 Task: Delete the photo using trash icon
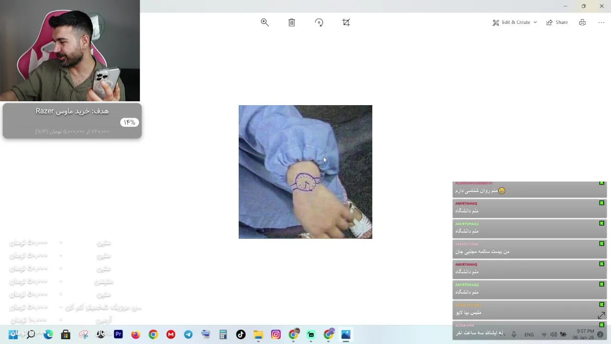[292, 22]
